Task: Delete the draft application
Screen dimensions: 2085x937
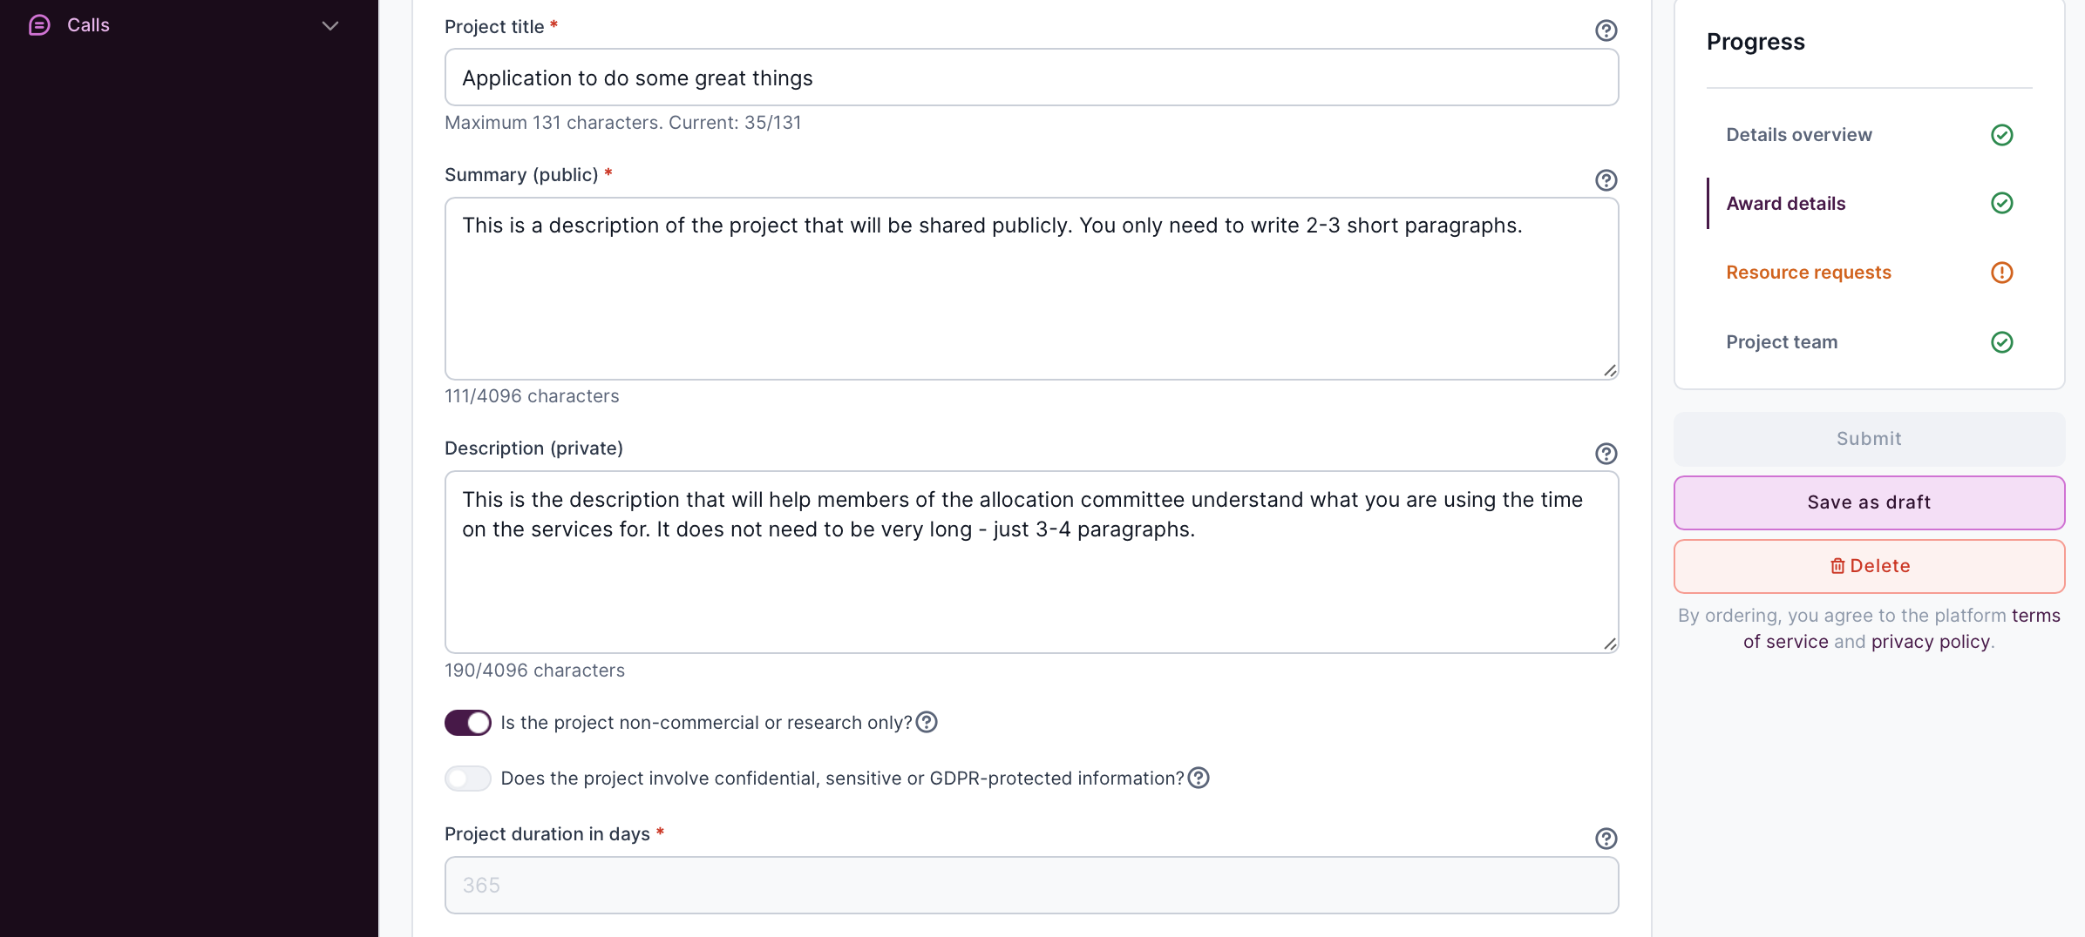Action: tap(1869, 565)
